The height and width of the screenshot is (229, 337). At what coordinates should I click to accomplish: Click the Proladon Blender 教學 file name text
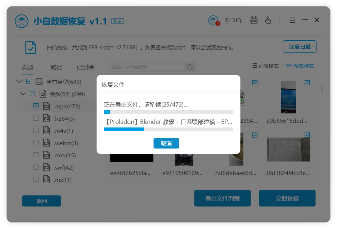tap(168, 122)
